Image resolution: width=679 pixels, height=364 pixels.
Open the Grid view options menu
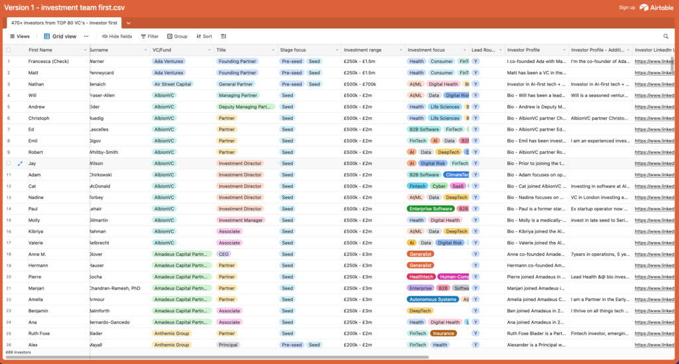[86, 36]
